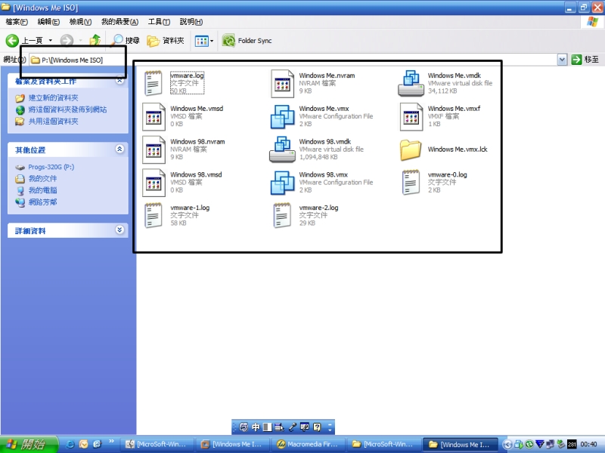Click 建立新的資料夾 to make a new folder

[x=53, y=98]
